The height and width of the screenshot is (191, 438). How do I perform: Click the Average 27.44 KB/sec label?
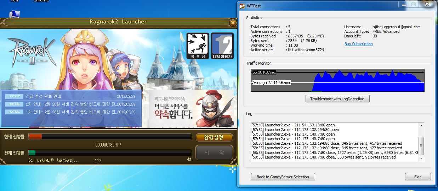point(272,83)
